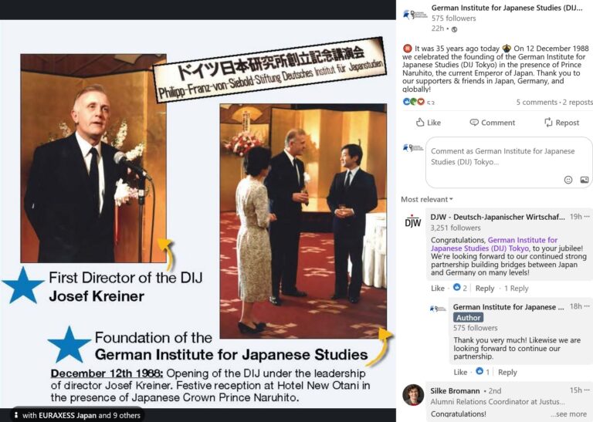Screen dimensions: 593x422
Task: Show the 1 Reply thread under DJW comment
Action: tap(517, 289)
